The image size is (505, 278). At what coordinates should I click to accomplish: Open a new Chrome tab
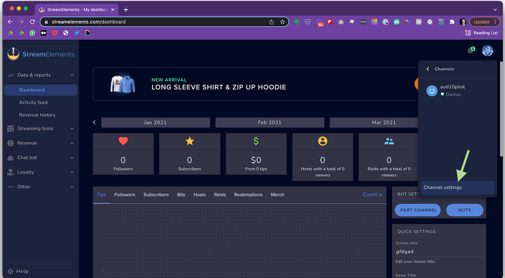tap(126, 10)
